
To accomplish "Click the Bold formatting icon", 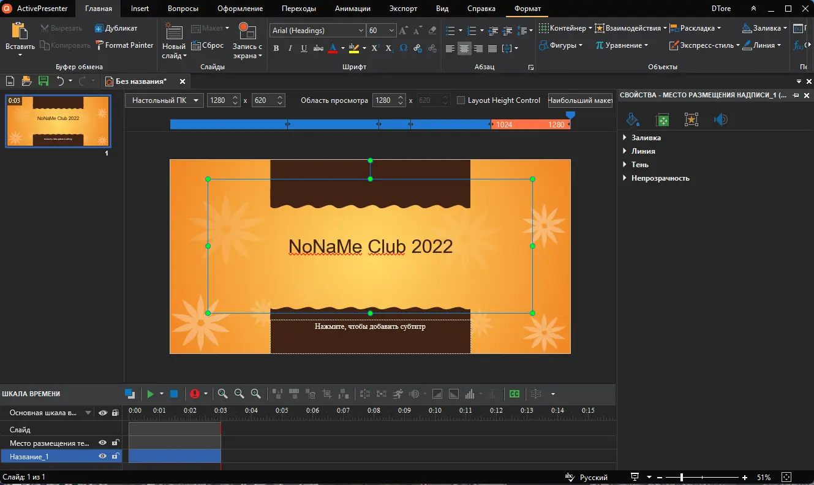I will point(276,48).
